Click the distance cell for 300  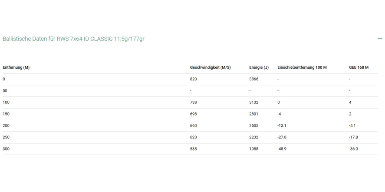tap(6, 149)
